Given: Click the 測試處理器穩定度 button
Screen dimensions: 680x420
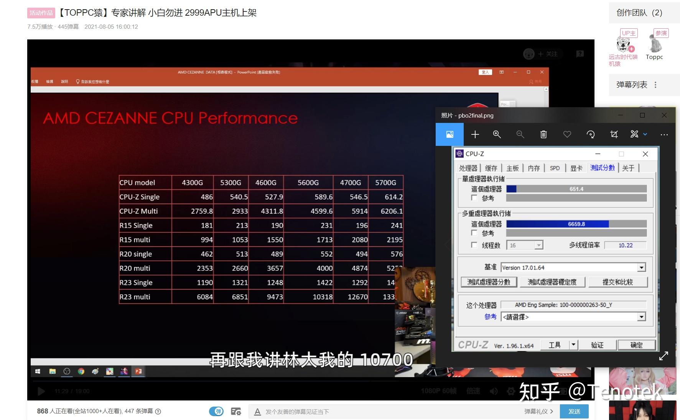Looking at the screenshot, I should click(552, 282).
